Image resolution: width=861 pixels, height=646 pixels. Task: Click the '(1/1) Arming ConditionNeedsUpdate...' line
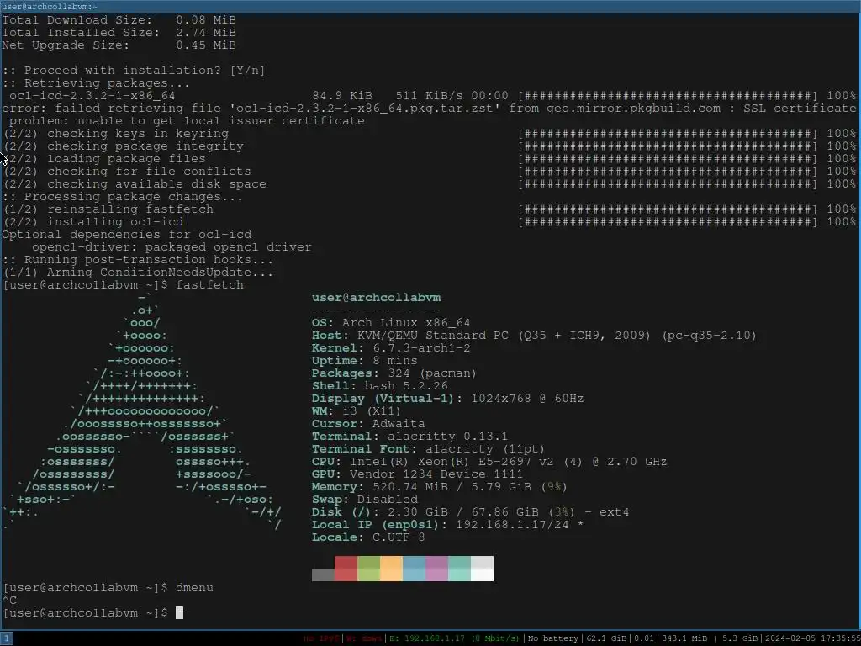[x=138, y=273]
